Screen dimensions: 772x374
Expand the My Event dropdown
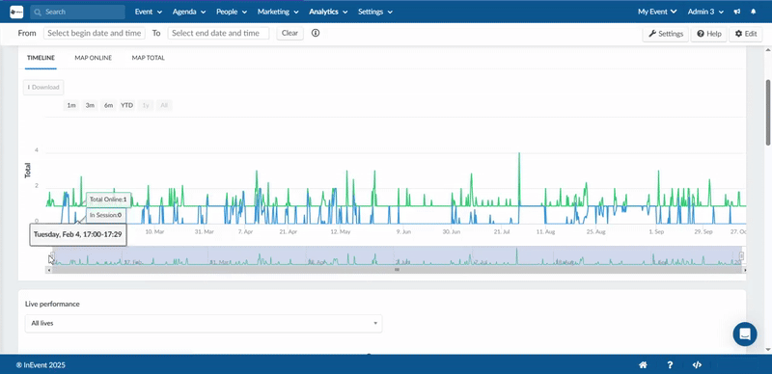[657, 12]
